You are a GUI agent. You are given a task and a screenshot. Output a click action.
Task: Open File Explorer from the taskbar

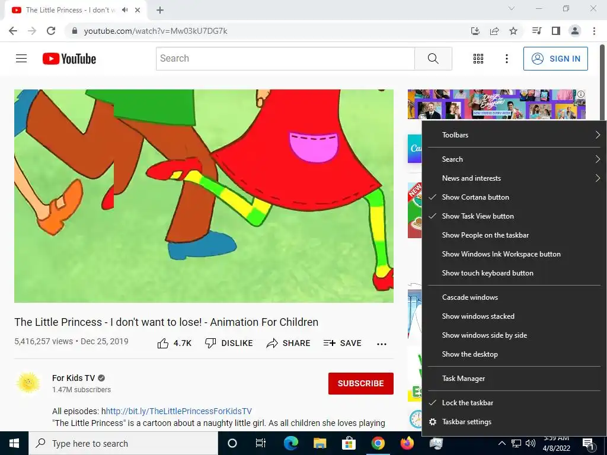point(320,443)
